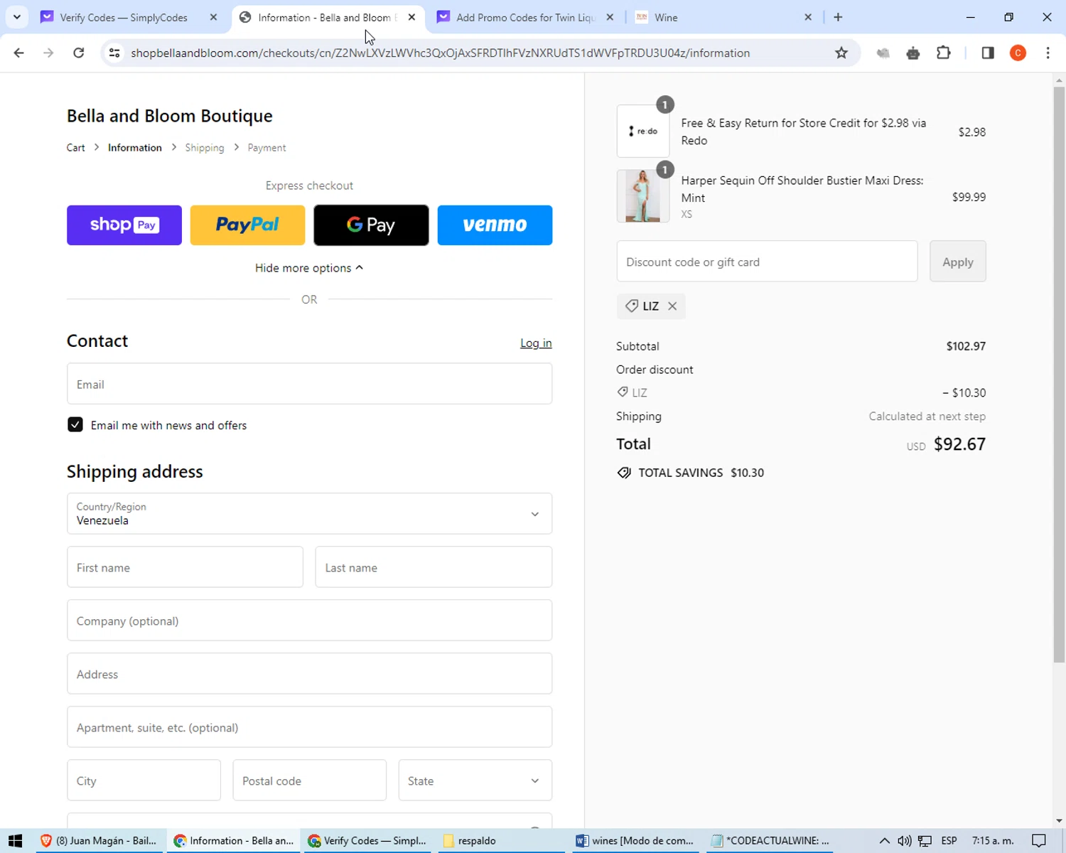Pay with Venmo

pyautogui.click(x=495, y=225)
